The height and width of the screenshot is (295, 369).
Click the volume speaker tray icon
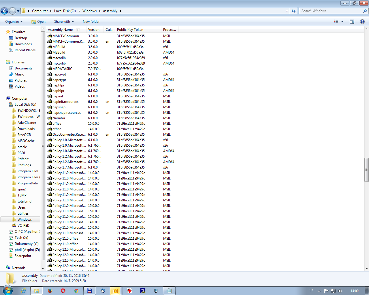(340, 291)
